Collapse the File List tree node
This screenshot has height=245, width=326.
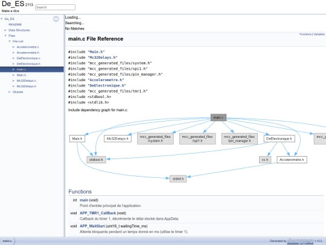(10, 41)
